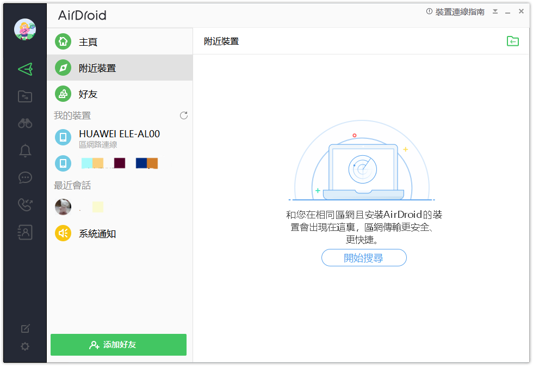The width and height of the screenshot is (533, 366).
Task: Open notifications bell icon
Action: click(x=25, y=150)
